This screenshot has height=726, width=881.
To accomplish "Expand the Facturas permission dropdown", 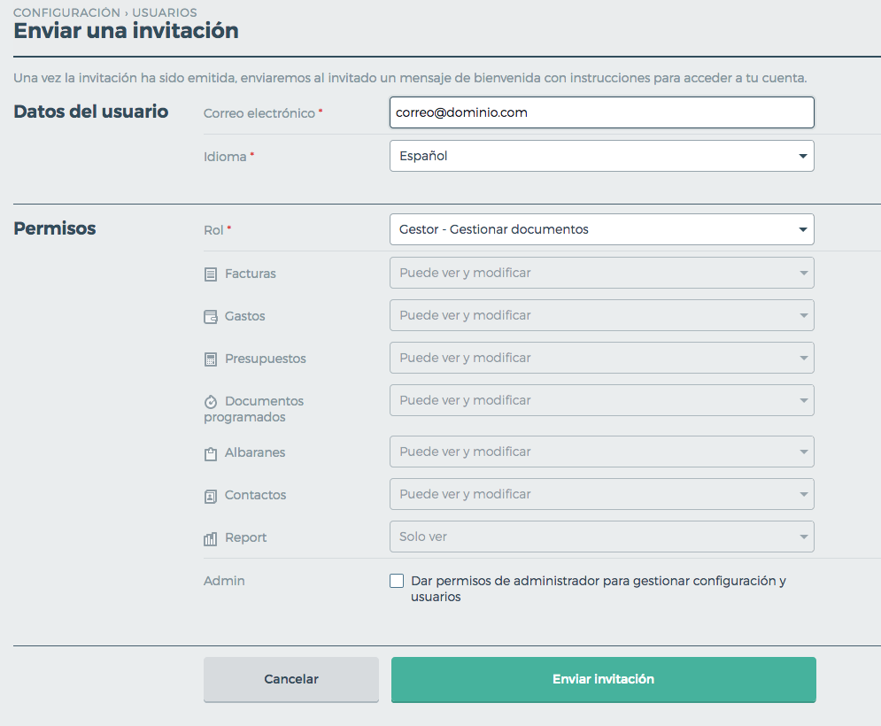I will pos(602,273).
